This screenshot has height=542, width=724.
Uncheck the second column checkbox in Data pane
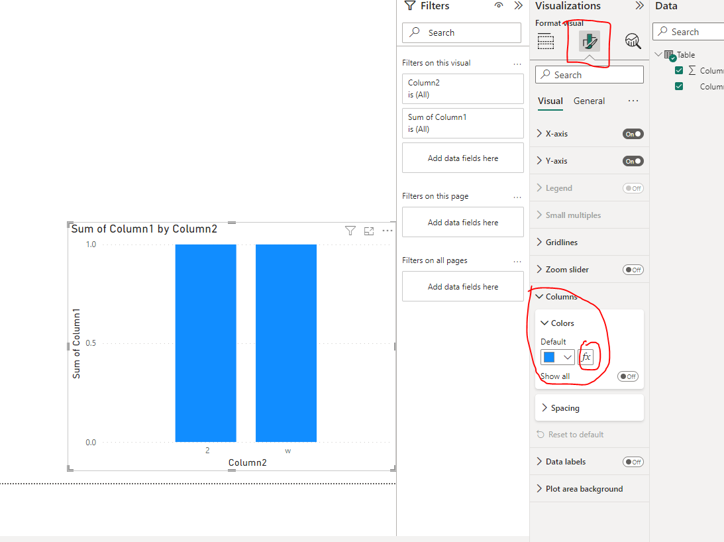(679, 86)
